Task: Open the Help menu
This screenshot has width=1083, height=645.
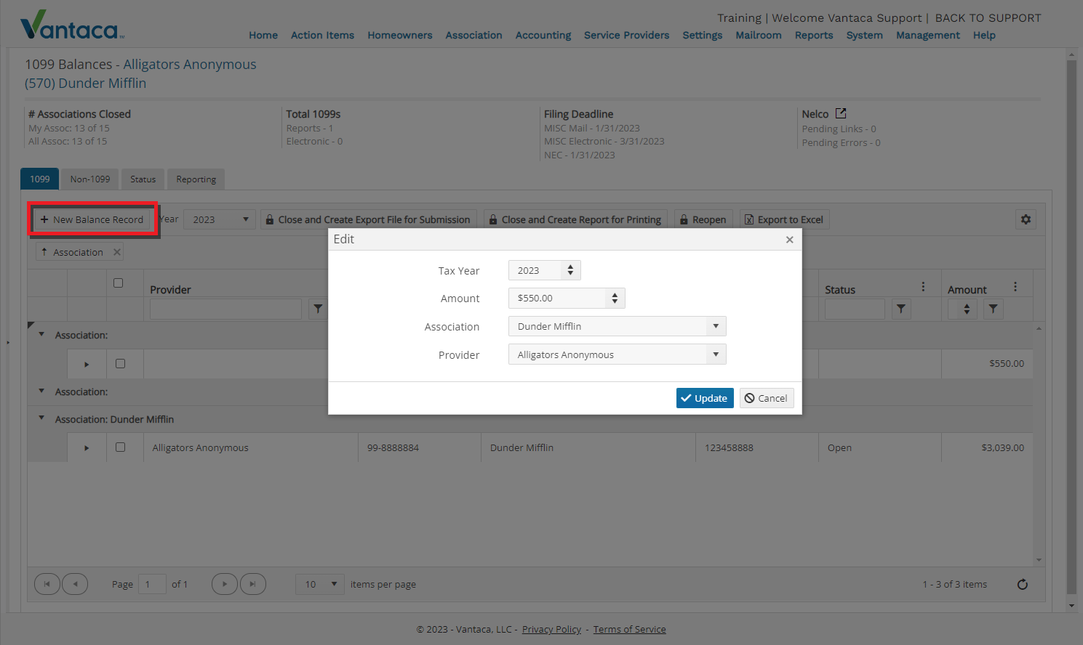Action: (984, 35)
